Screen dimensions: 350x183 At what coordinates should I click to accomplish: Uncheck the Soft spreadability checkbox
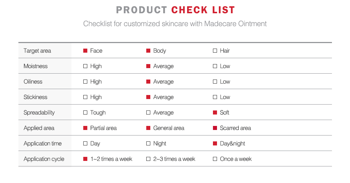[215, 113]
